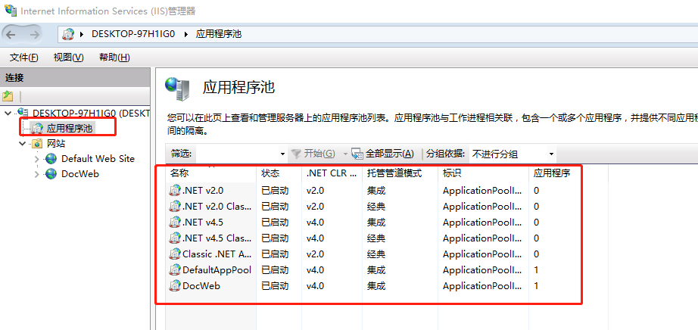
Task: Open the View (视图) menu
Action: (x=69, y=58)
